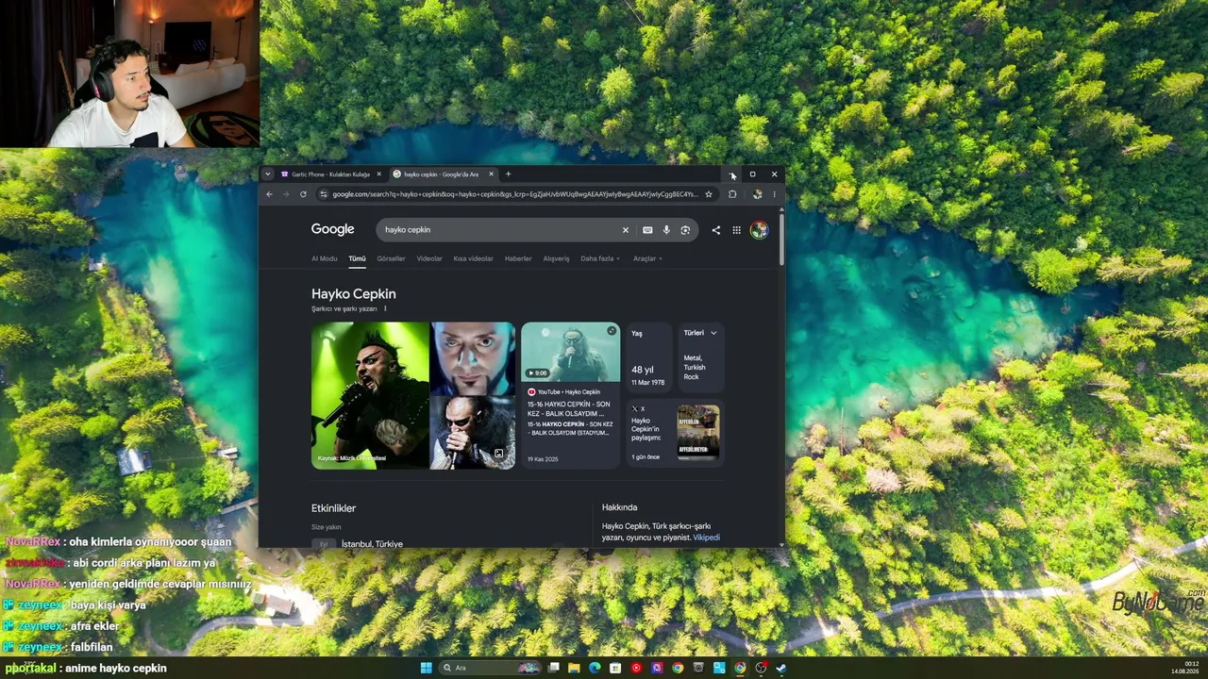Image resolution: width=1208 pixels, height=679 pixels.
Task: Click the İstanbul, Türkiye event location
Action: click(x=372, y=544)
